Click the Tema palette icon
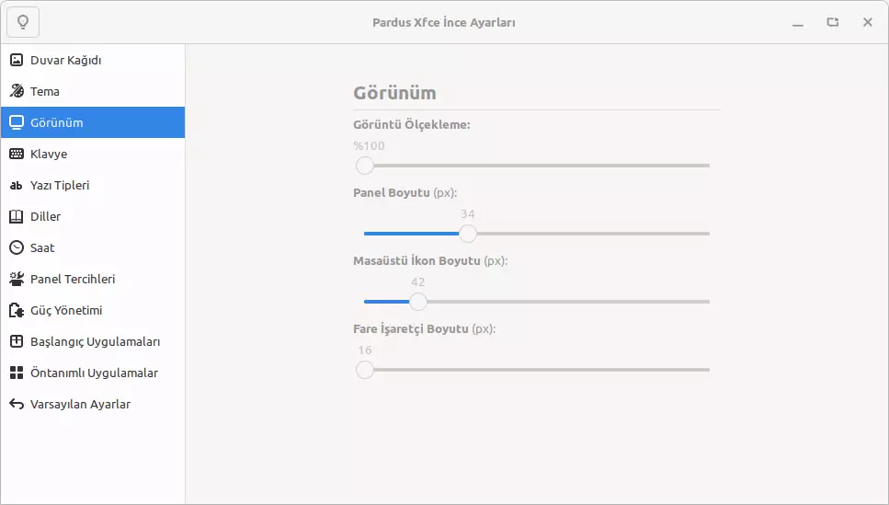The height and width of the screenshot is (505, 889). tap(17, 91)
